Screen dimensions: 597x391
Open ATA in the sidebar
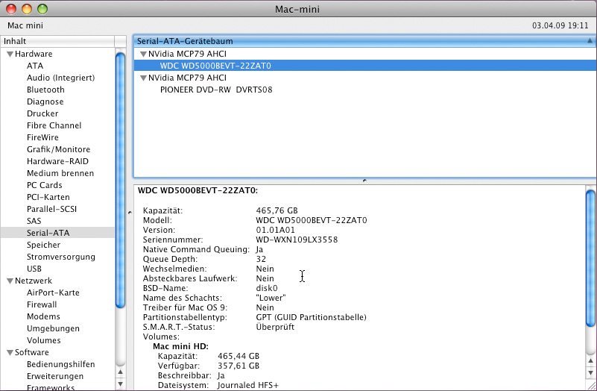[x=35, y=66]
